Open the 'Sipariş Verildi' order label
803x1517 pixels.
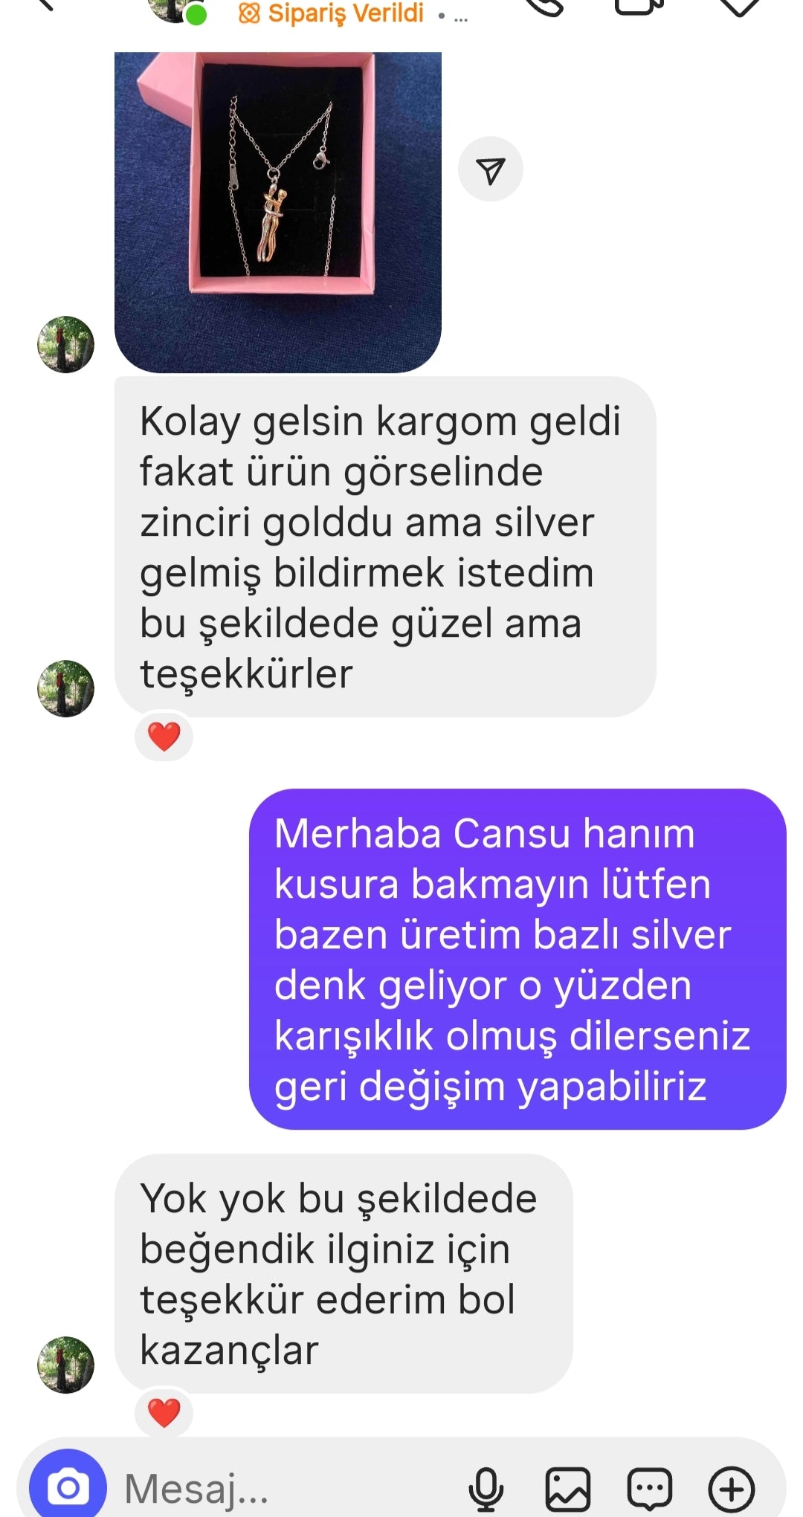(x=331, y=13)
